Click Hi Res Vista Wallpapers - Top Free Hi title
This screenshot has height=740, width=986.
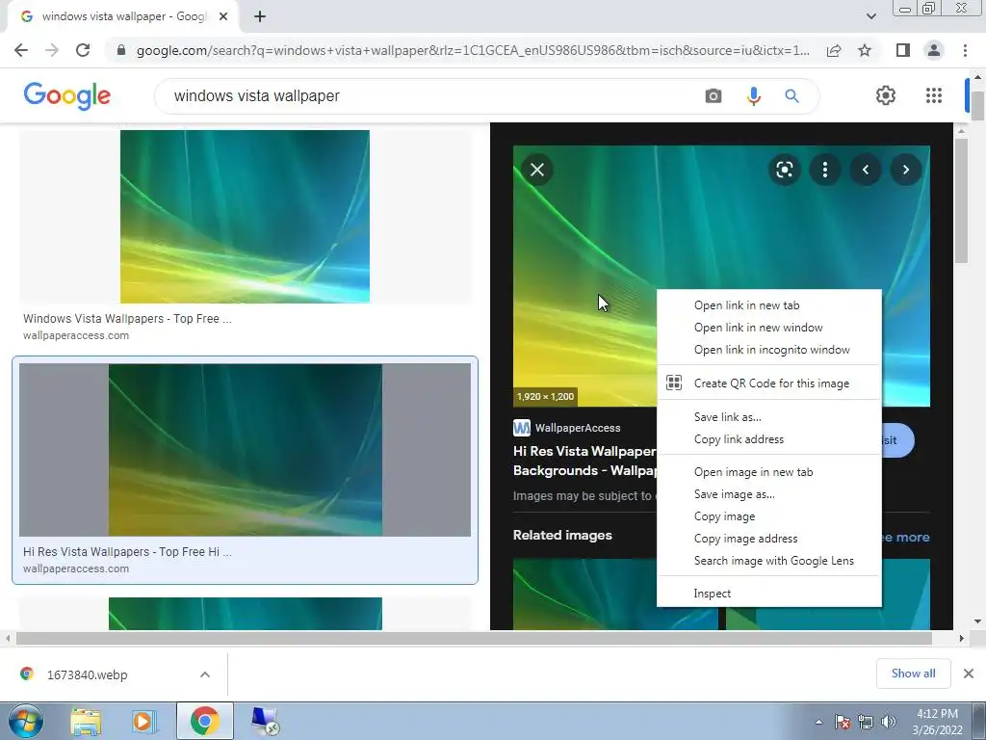pos(127,551)
